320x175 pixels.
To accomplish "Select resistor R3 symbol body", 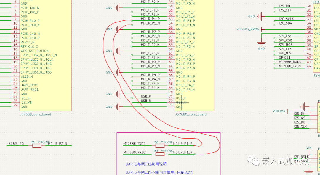I will click(x=160, y=154).
